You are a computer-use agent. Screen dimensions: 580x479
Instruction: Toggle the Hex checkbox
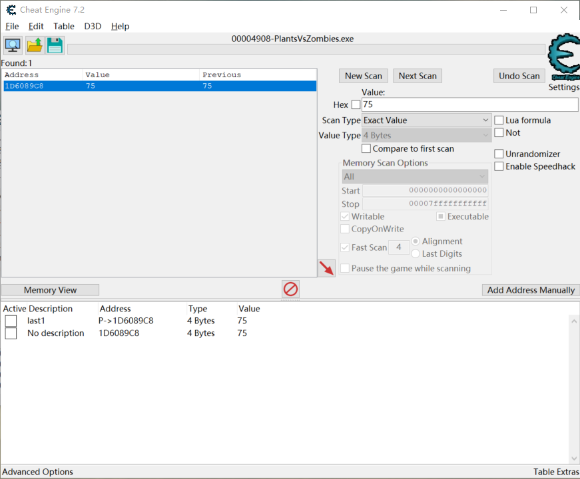click(x=356, y=104)
